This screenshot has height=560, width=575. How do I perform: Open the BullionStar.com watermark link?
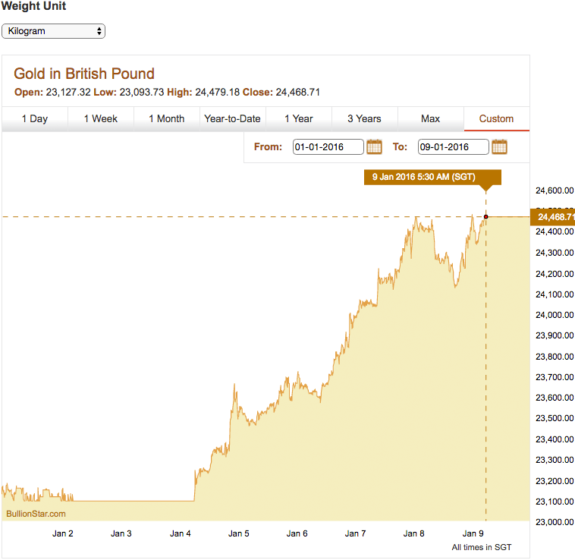[x=36, y=514]
